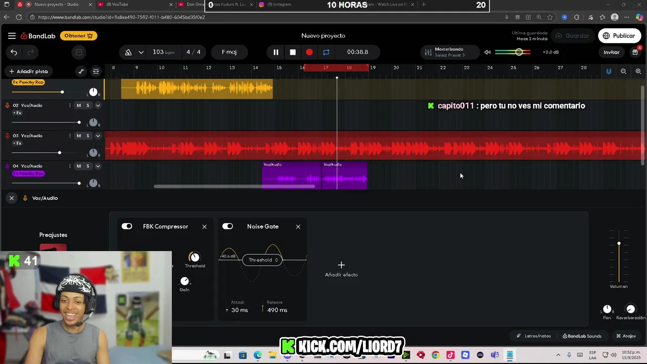The width and height of the screenshot is (647, 364).
Task: Click track 03 microphone arm icon
Action: [x=7, y=136]
